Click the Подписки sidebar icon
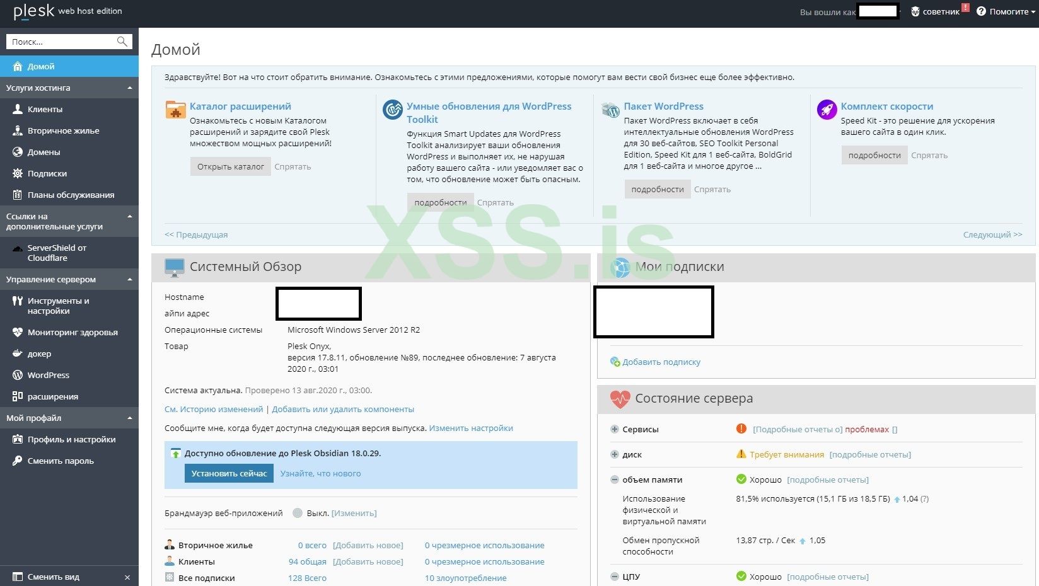This screenshot has width=1039, height=586. point(17,173)
